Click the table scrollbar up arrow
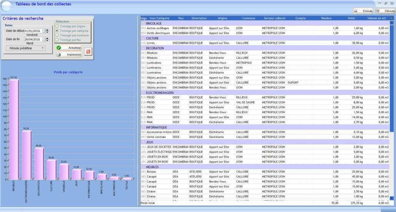 coord(392,23)
